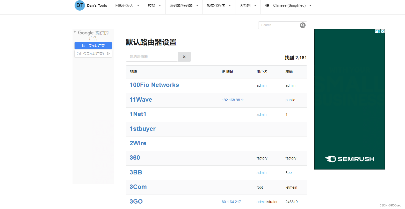Screen dimensions: 405x209
Task: Open the 因特网 dropdown menu
Action: coord(248,5)
